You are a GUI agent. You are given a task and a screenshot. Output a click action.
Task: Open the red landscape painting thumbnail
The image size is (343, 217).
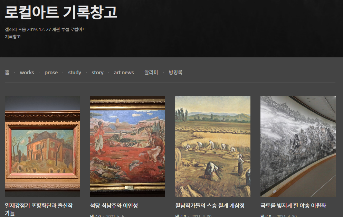127,146
